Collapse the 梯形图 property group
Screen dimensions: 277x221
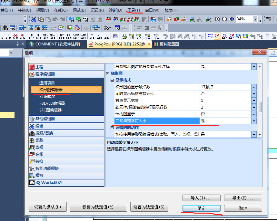(108, 74)
